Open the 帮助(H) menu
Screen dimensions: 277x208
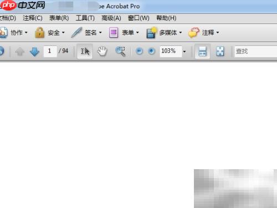point(166,18)
